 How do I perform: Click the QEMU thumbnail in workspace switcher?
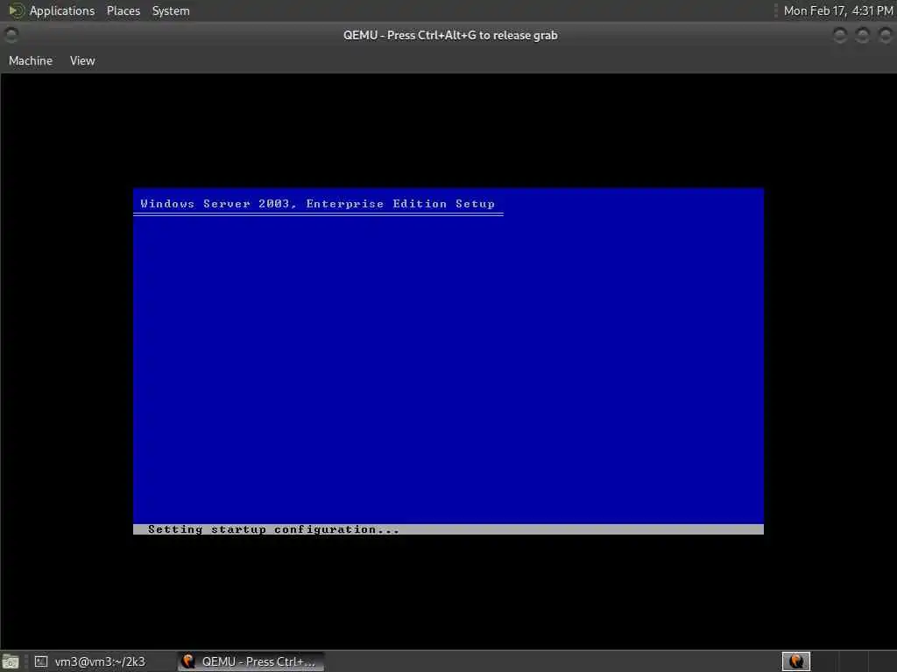[795, 661]
